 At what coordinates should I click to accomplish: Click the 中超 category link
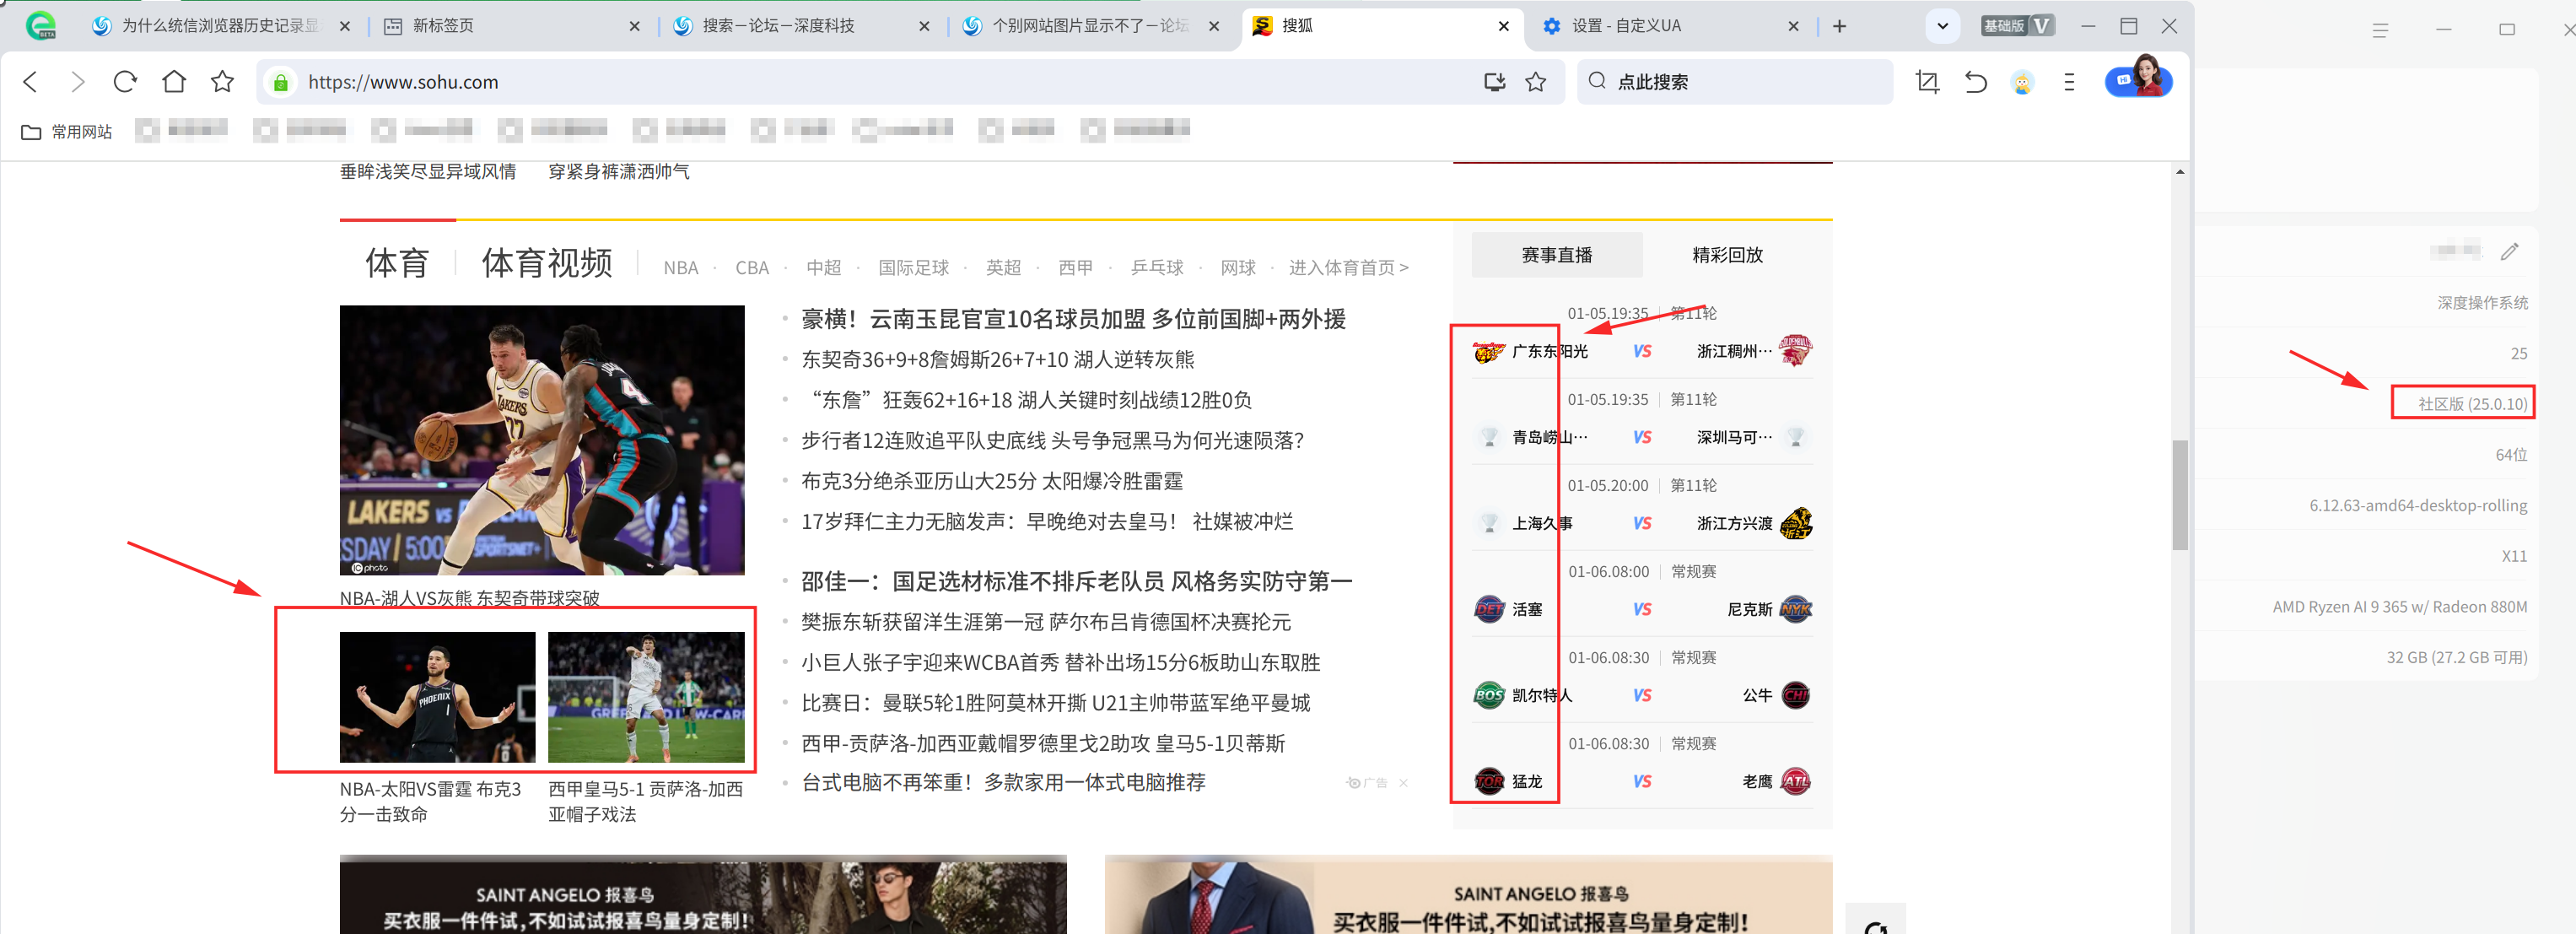[823, 268]
